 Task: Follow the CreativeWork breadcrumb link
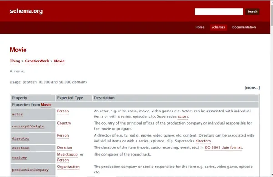37,61
